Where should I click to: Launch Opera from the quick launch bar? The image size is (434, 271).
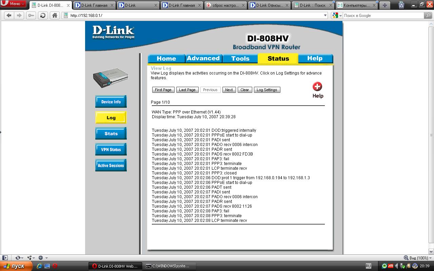55,266
